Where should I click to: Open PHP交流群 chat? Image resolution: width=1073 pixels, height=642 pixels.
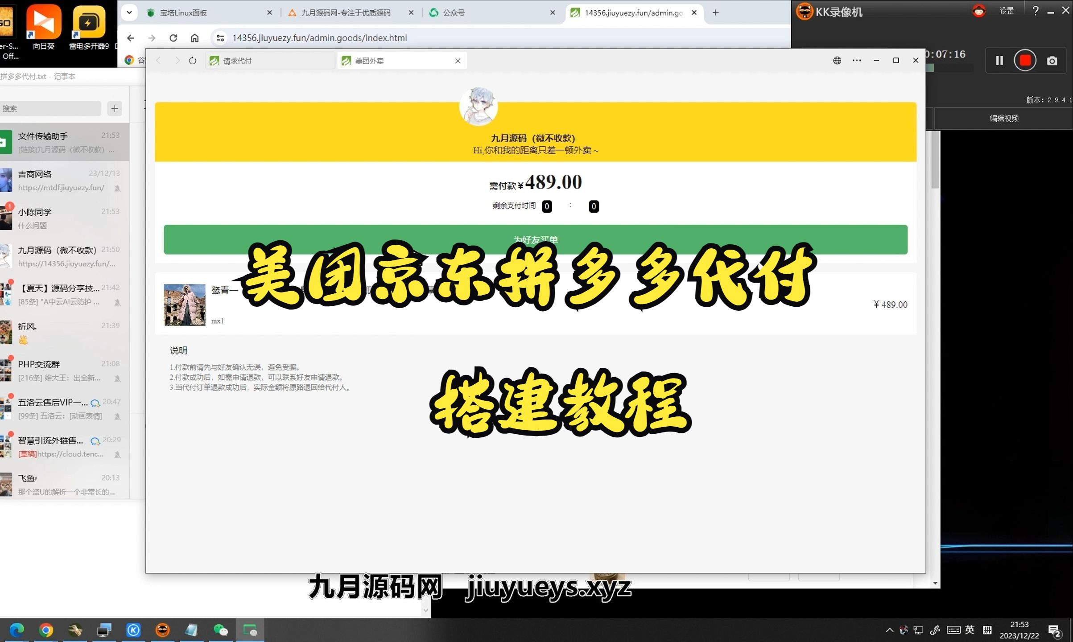tap(65, 370)
